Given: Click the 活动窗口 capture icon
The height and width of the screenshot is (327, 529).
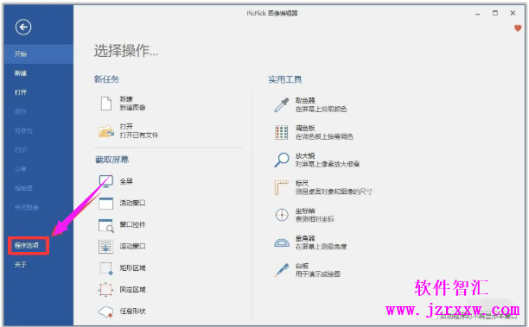Looking at the screenshot, I should (106, 204).
